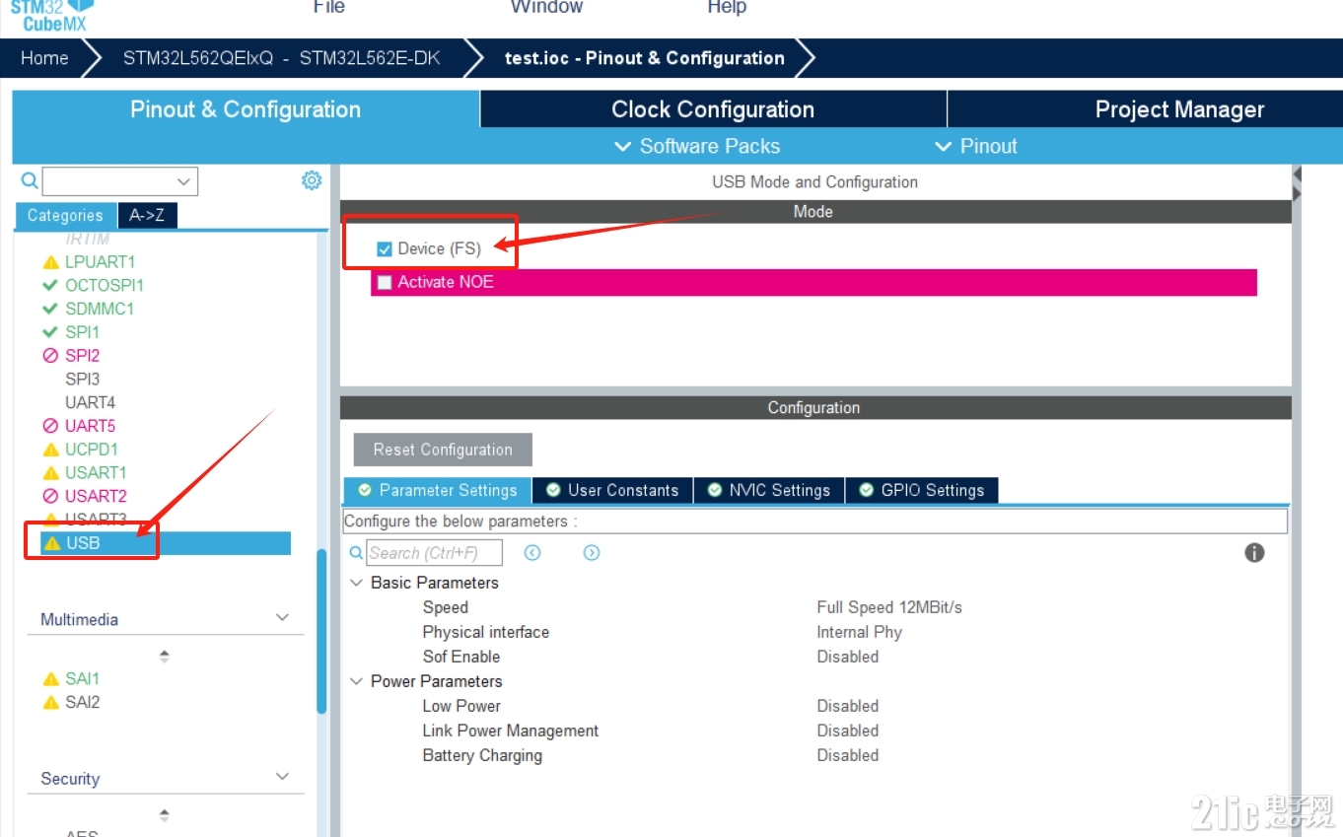The height and width of the screenshot is (837, 1343).
Task: Click the warning icon beside USART1
Action: pos(51,473)
